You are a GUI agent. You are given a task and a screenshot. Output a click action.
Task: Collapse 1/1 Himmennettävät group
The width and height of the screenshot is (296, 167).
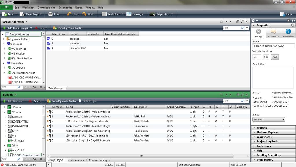click(5, 73)
